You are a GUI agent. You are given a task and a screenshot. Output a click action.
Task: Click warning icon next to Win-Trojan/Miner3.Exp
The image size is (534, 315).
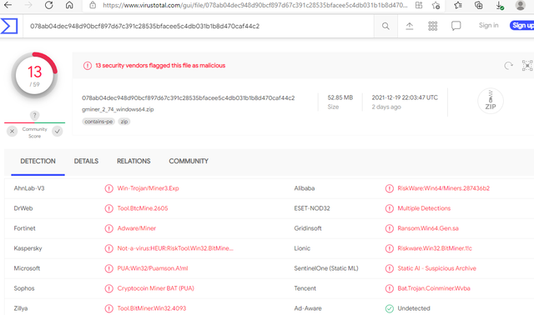click(x=109, y=188)
